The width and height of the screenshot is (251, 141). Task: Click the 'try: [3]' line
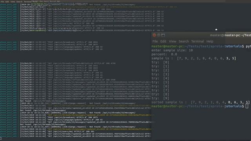tap(160, 74)
